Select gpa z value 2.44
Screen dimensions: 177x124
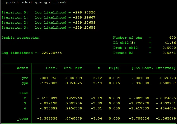[x=98, y=83]
